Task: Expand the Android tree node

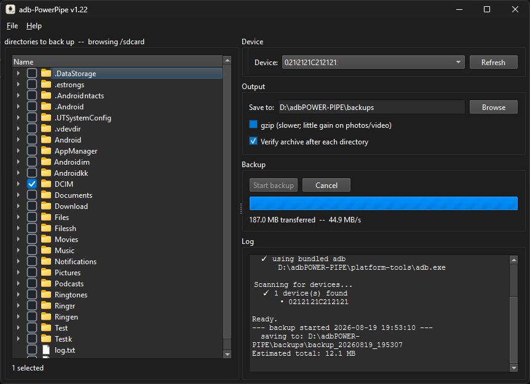Action: click(x=18, y=139)
